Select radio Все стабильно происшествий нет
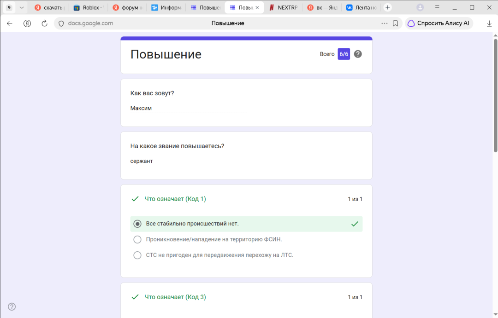The image size is (498, 318). click(x=137, y=224)
